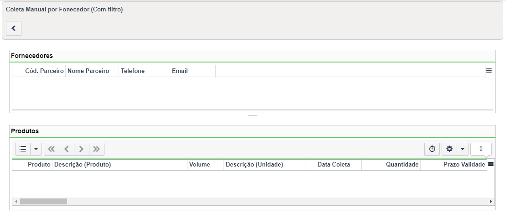Viewport: 505px width, 219px height.
Task: Expand the list view mode dropdown arrow
Action: (x=36, y=149)
